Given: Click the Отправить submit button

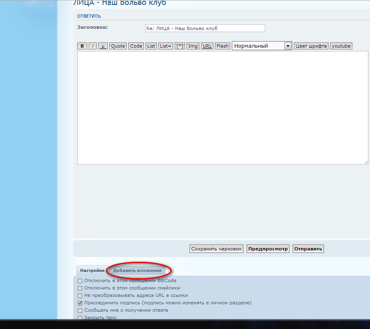Looking at the screenshot, I should tap(308, 249).
